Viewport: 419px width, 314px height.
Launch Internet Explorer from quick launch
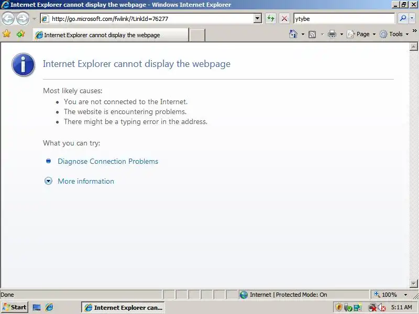tap(49, 308)
